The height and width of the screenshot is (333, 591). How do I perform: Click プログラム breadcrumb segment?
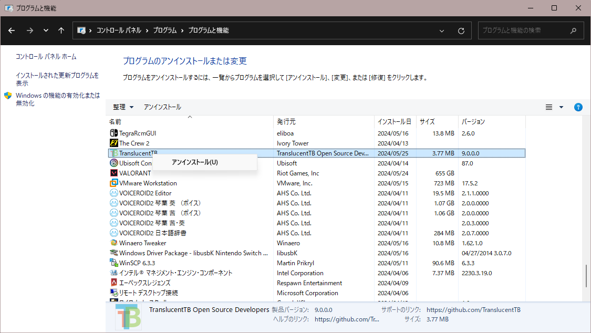coord(165,30)
